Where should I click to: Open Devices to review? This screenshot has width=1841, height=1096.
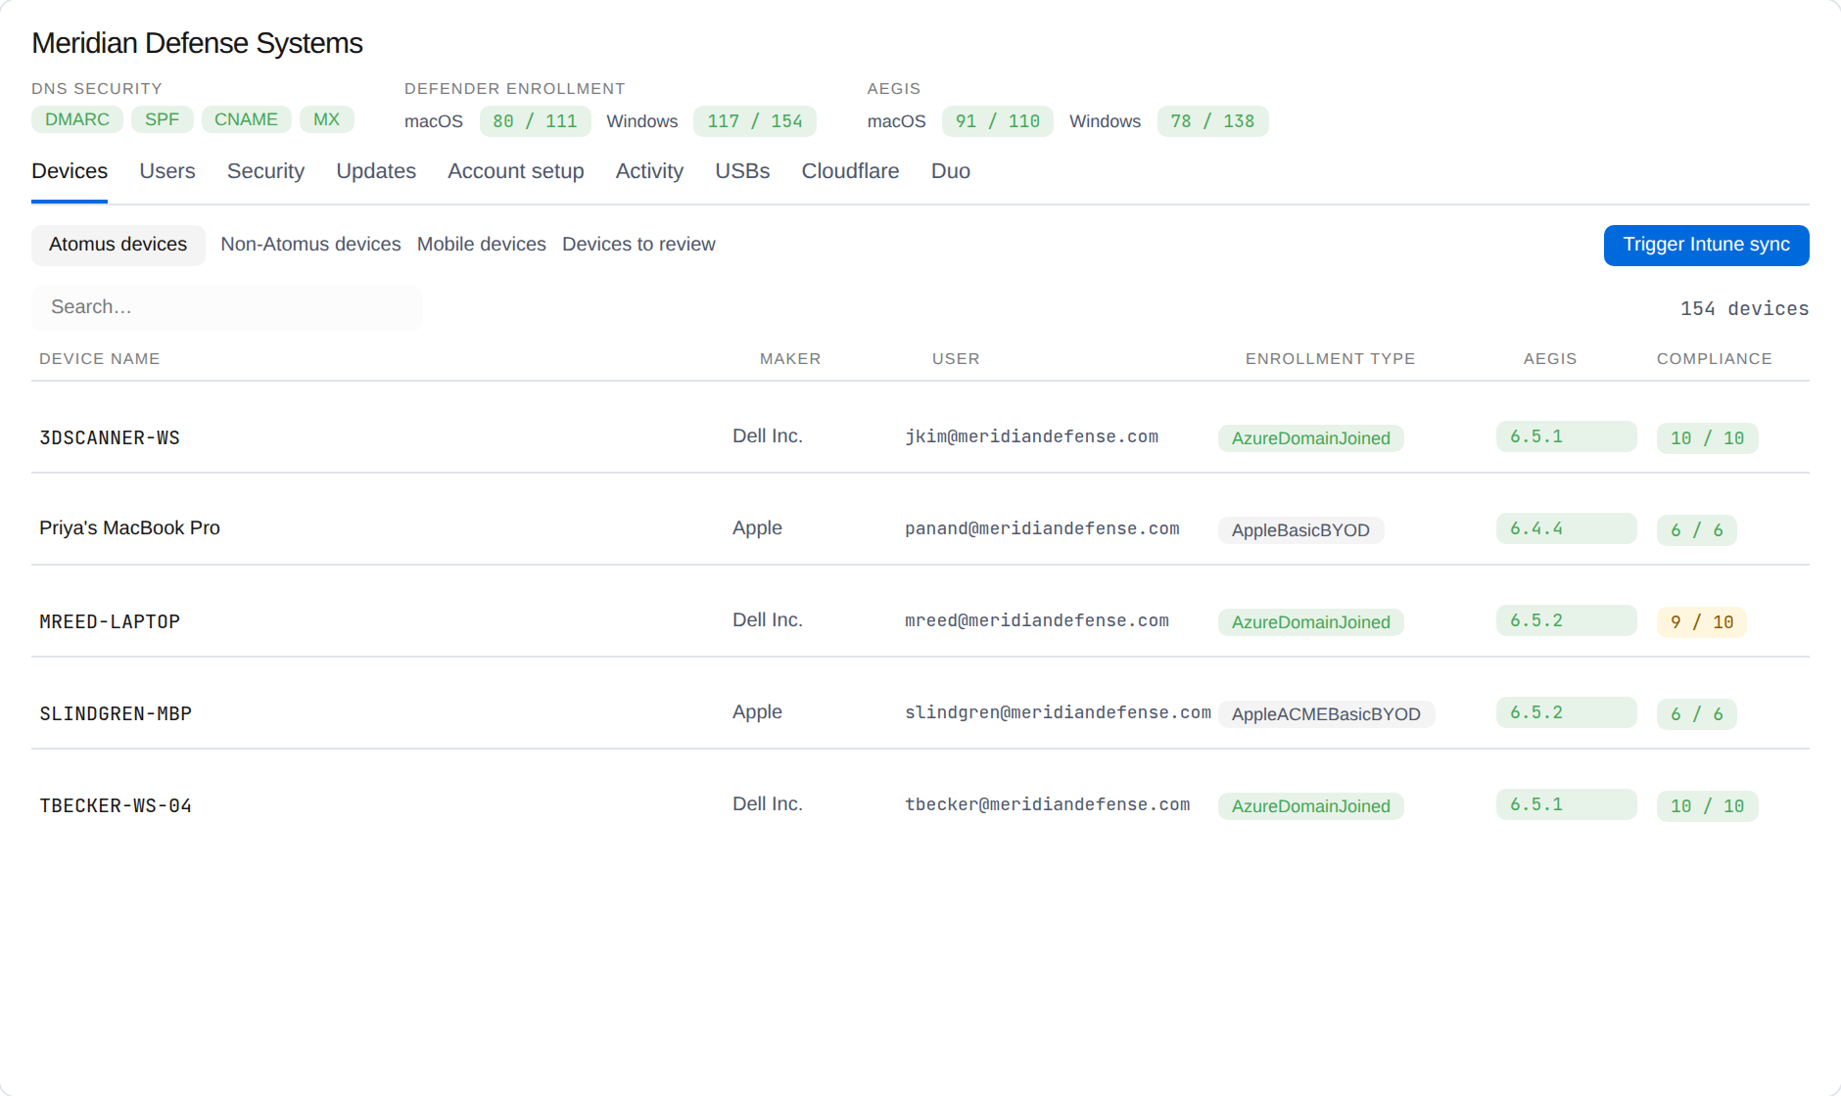(x=638, y=245)
